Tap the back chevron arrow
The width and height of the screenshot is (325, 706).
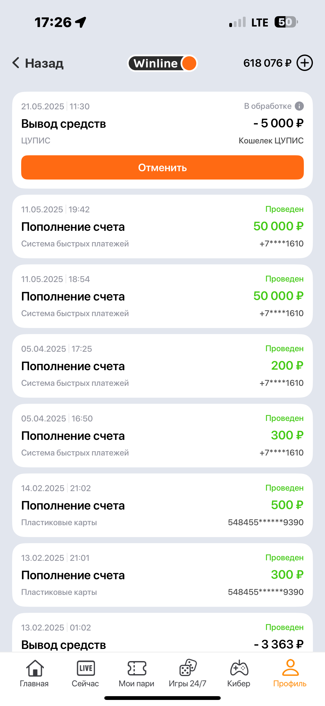tap(16, 63)
